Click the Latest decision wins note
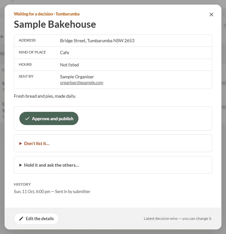This screenshot has height=234, width=226. tap(178, 219)
